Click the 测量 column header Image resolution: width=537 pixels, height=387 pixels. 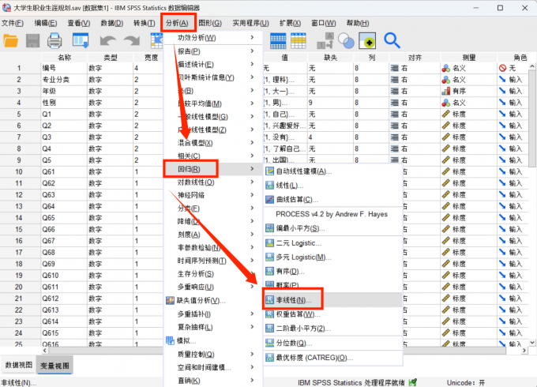469,58
